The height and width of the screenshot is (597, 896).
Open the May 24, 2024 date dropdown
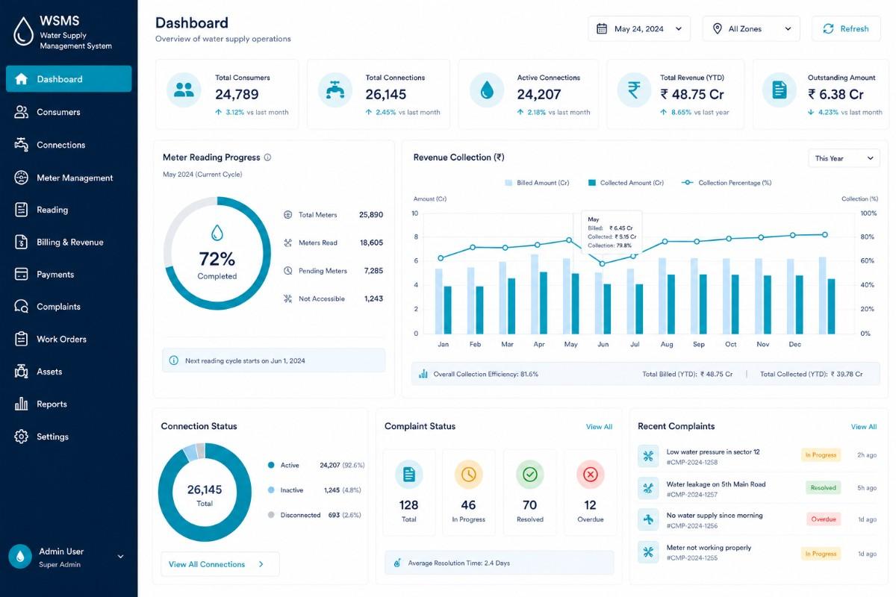[639, 29]
